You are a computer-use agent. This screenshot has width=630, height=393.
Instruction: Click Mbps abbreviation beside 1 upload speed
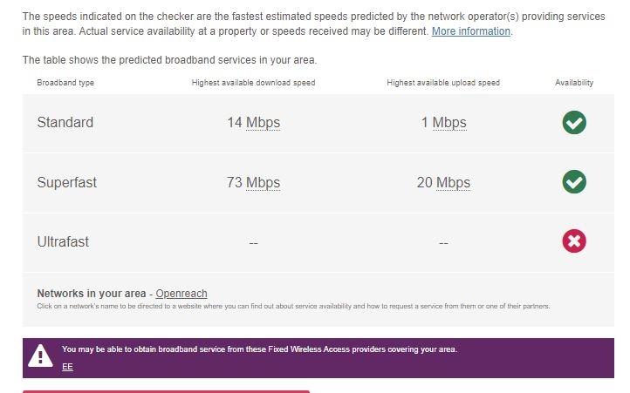(449, 123)
